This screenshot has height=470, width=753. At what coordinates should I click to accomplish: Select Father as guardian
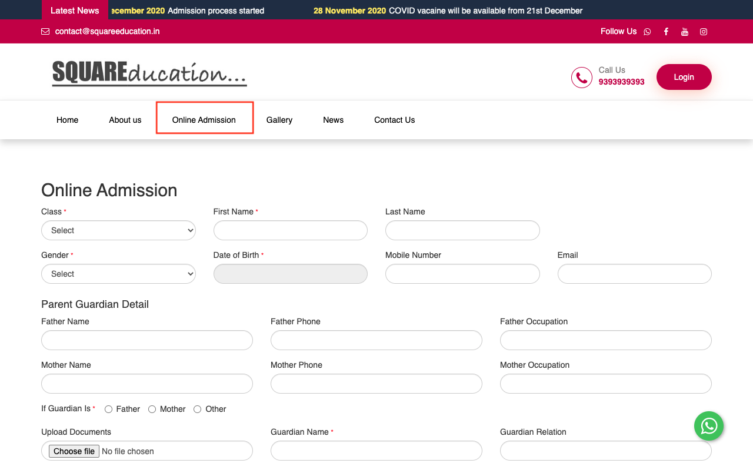pyautogui.click(x=109, y=409)
